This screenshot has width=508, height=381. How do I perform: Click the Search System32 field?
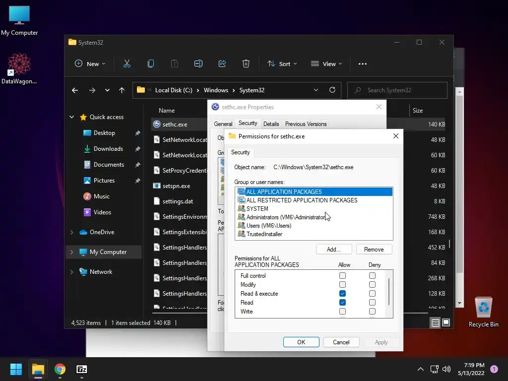[x=397, y=90]
